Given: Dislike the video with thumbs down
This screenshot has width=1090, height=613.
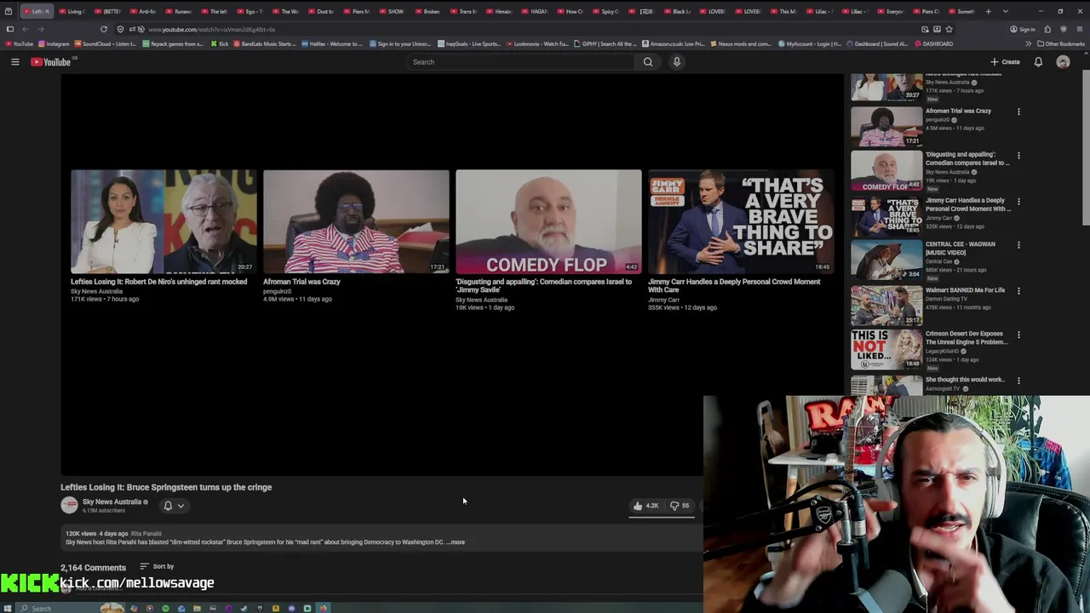Looking at the screenshot, I should 679,506.
